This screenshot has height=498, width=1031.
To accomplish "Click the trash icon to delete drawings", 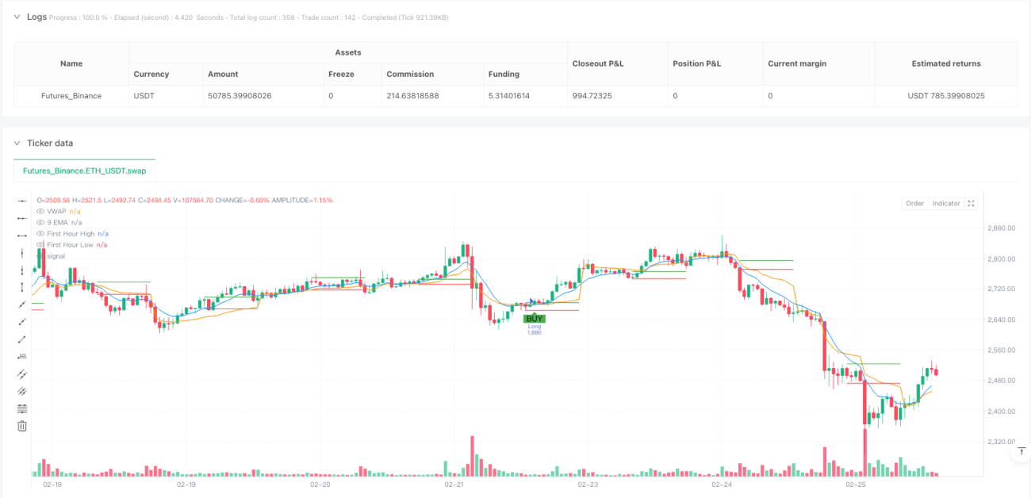I will [x=22, y=426].
